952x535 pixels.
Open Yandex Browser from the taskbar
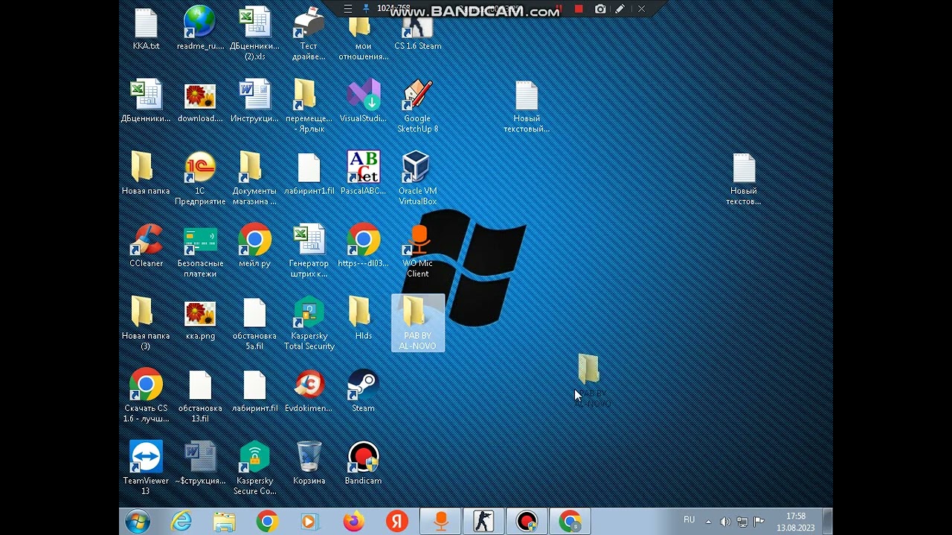[397, 522]
